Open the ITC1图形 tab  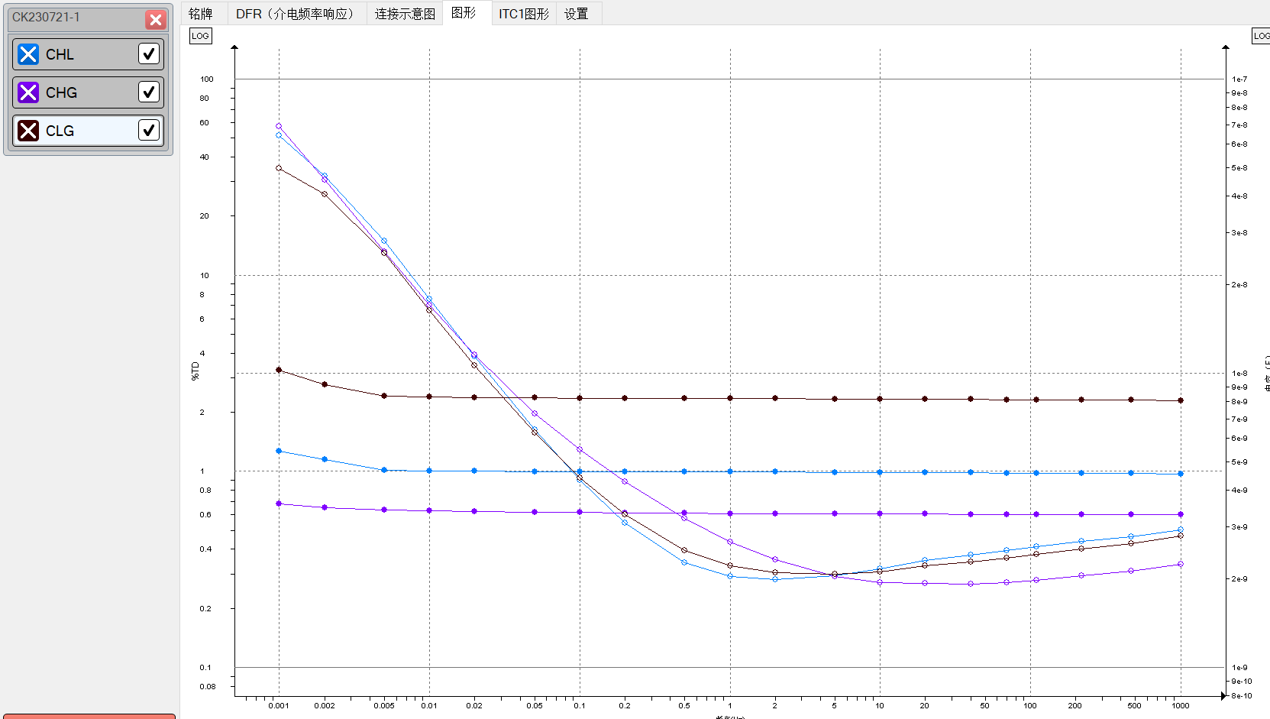(x=524, y=13)
